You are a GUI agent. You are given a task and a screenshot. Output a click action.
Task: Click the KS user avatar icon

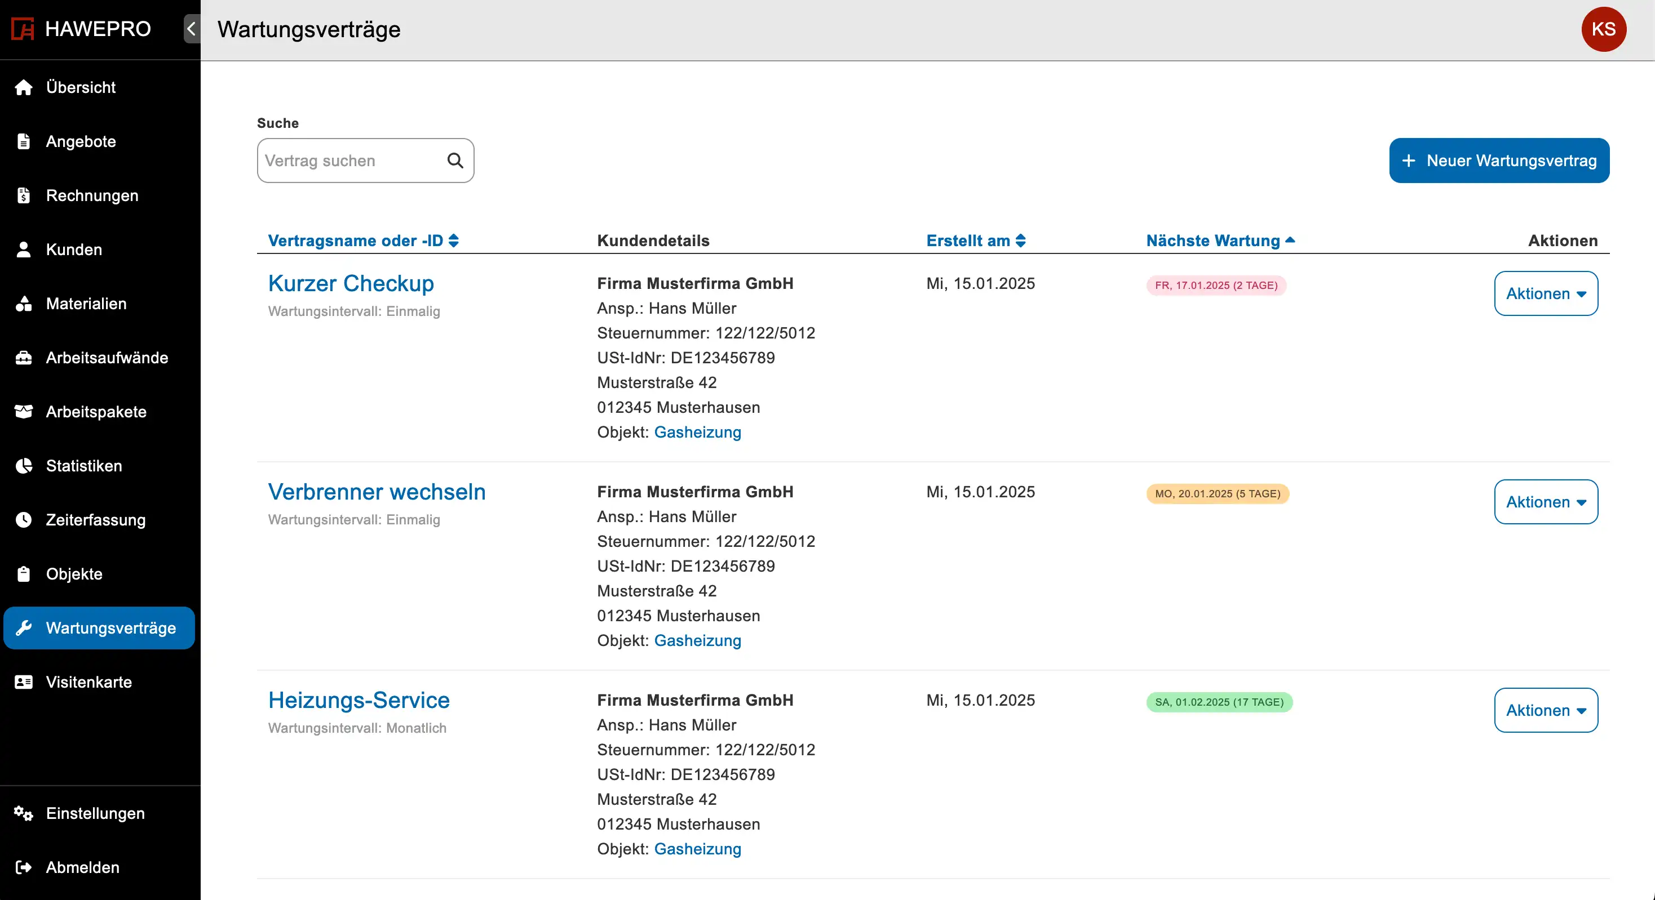1604,30
